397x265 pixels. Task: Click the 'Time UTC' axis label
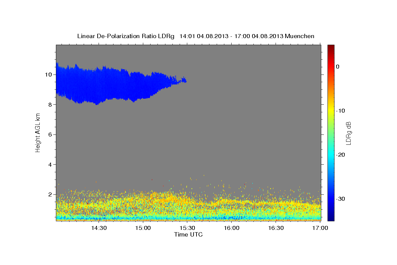(188, 235)
